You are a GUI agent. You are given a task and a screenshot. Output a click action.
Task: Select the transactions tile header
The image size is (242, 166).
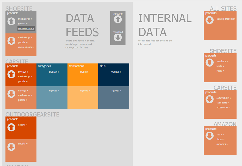click(77, 66)
